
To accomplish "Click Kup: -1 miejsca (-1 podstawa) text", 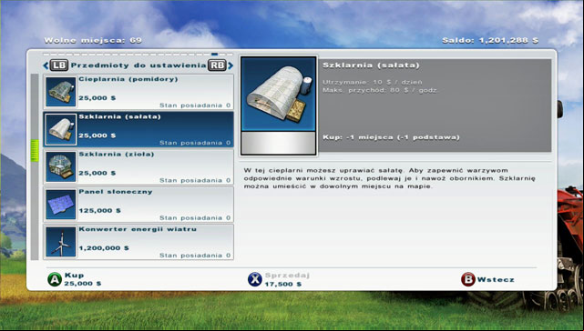I will [x=391, y=137].
